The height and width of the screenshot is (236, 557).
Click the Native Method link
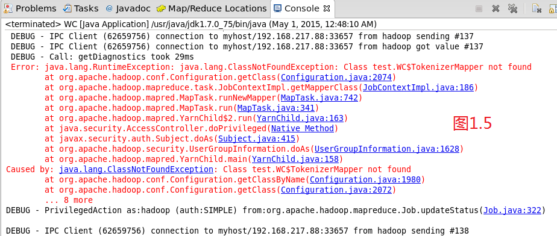click(x=303, y=128)
